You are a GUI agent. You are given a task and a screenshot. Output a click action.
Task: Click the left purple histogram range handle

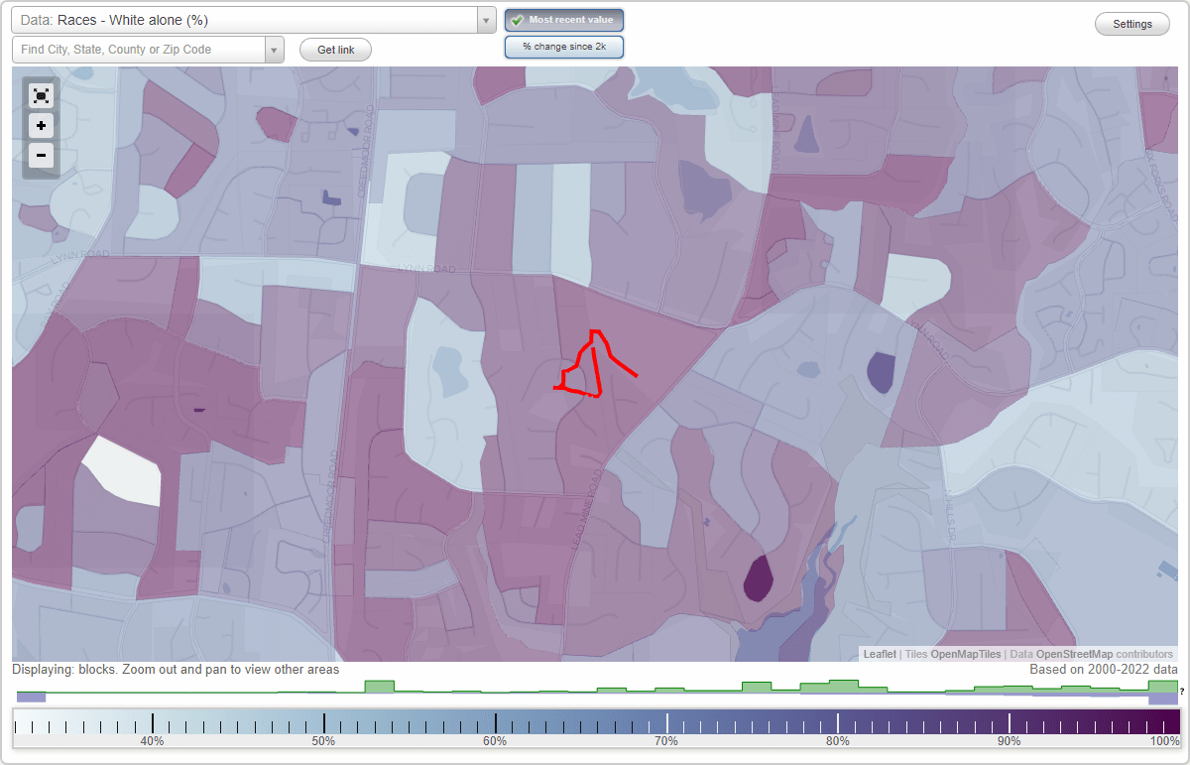[x=31, y=698]
